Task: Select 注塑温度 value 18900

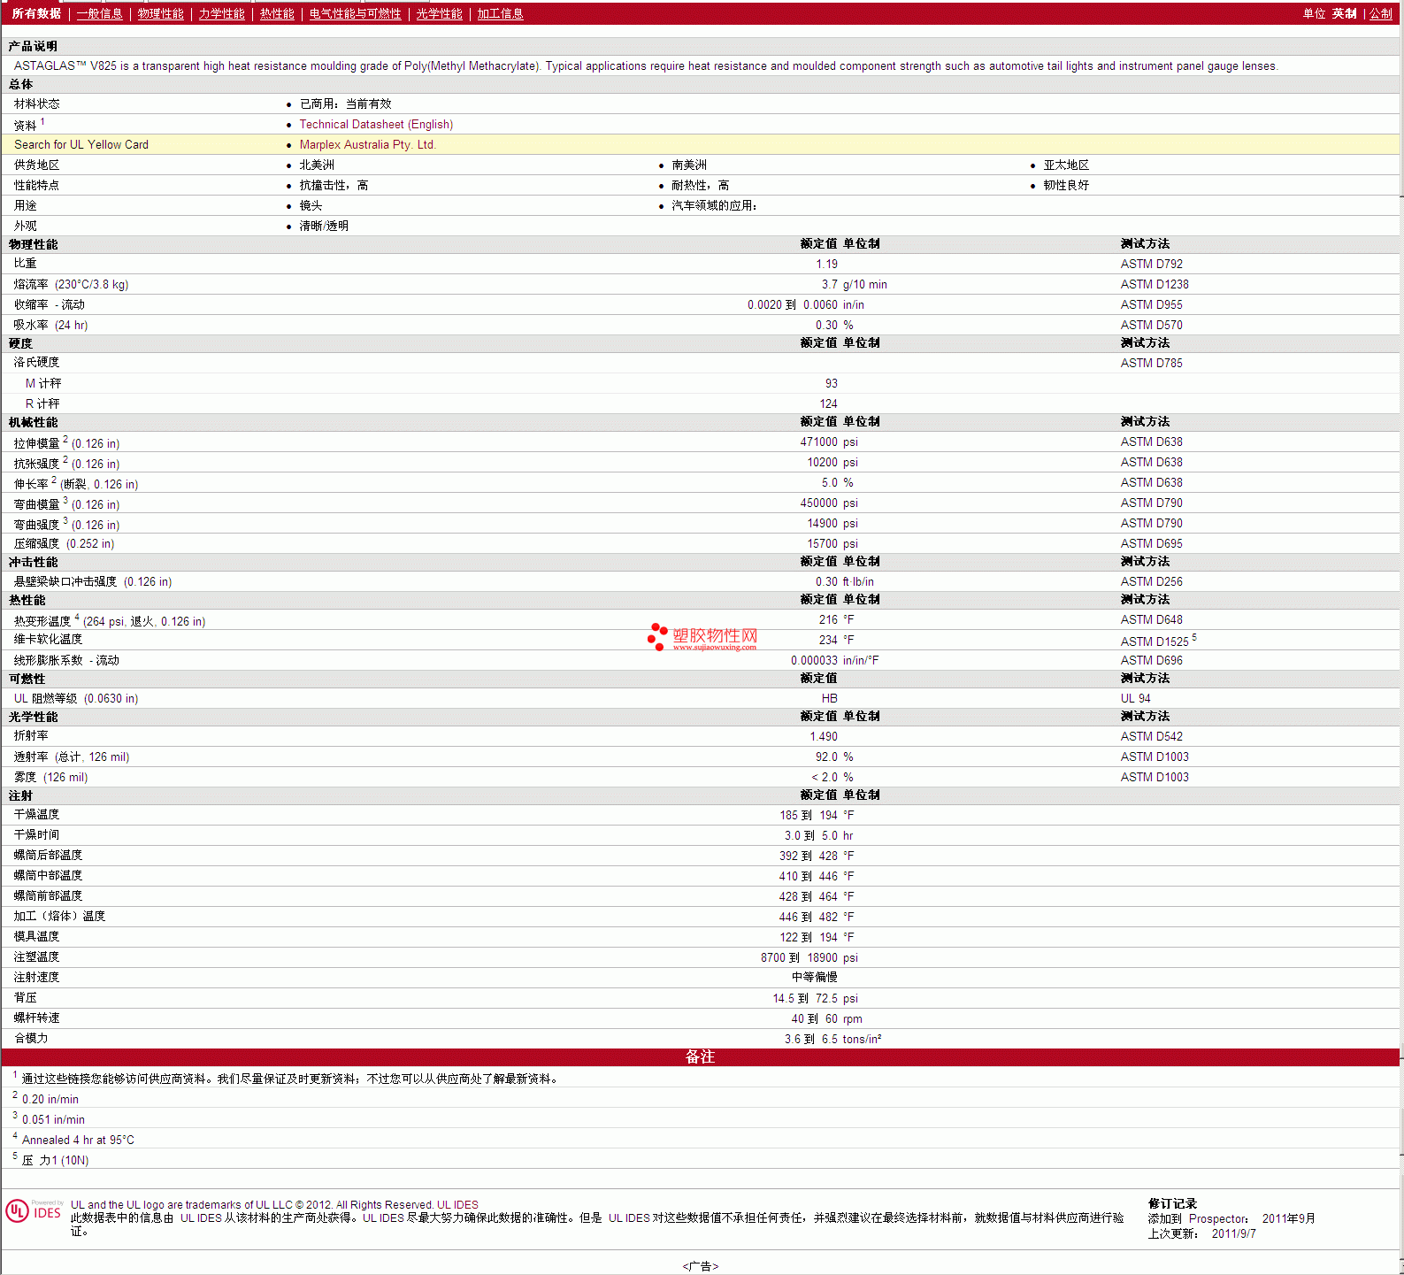Action: tap(822, 957)
